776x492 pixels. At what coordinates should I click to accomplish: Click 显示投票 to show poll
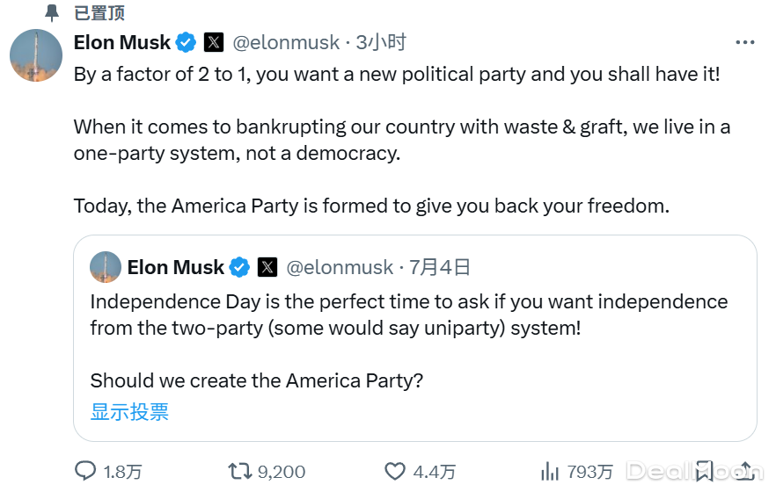(129, 412)
